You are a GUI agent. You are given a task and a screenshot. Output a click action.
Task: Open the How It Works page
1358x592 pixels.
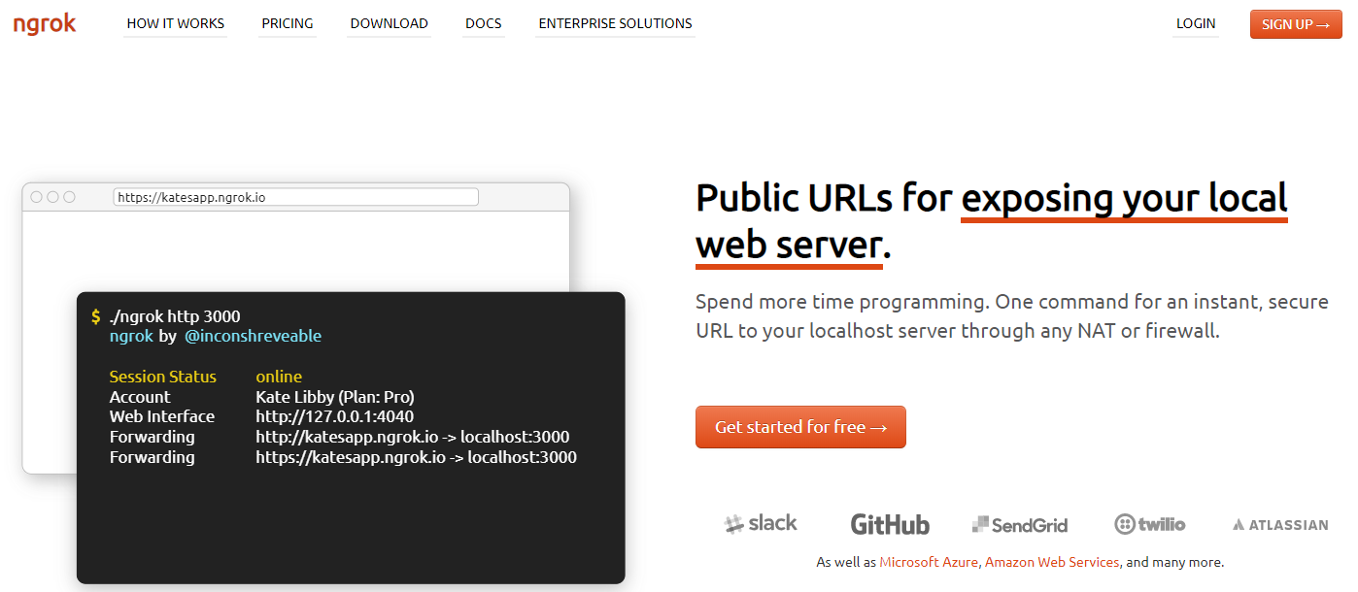pyautogui.click(x=176, y=23)
